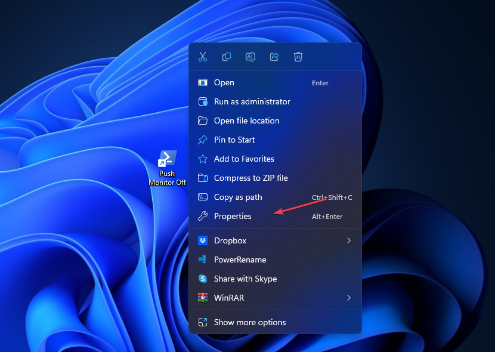Screen dimensions: 495x352
Task: Choose Copy as path
Action: [276, 197]
